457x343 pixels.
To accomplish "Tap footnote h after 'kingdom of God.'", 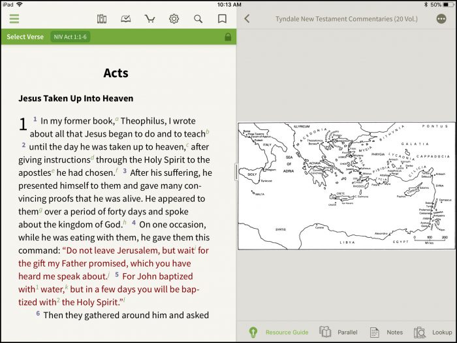I will (125, 222).
